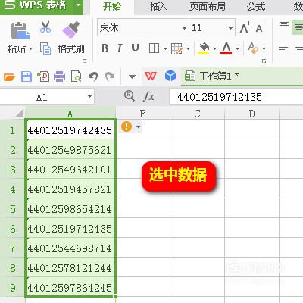This screenshot has height=303, width=303.
Task: Switch to the 开始 ribbon tab
Action: 112,6
